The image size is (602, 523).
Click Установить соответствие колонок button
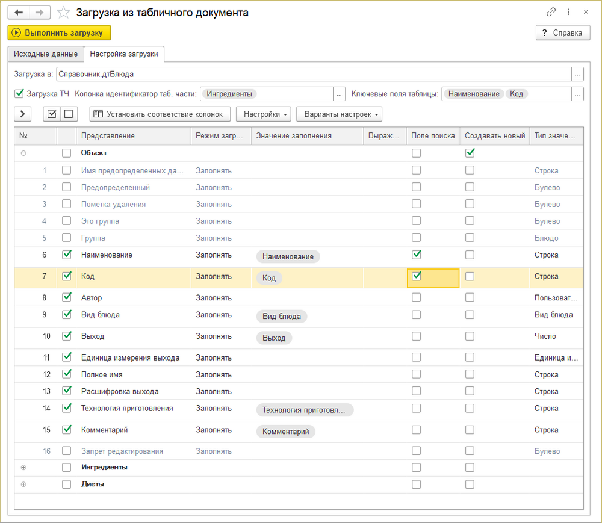pos(160,114)
